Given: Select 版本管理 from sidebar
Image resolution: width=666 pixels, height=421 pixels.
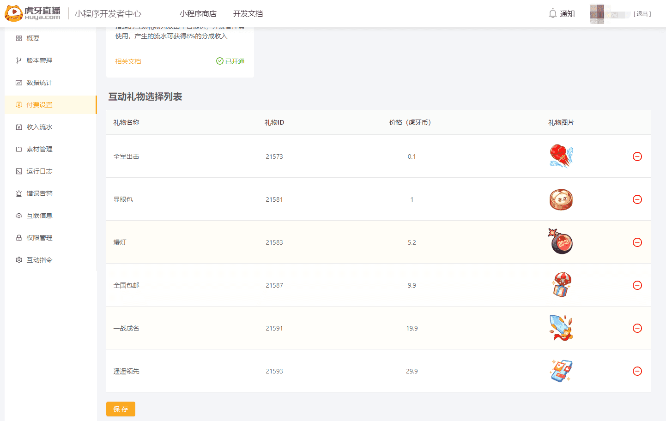Looking at the screenshot, I should [39, 60].
